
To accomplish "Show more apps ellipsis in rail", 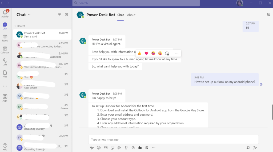I will pos(5,86).
